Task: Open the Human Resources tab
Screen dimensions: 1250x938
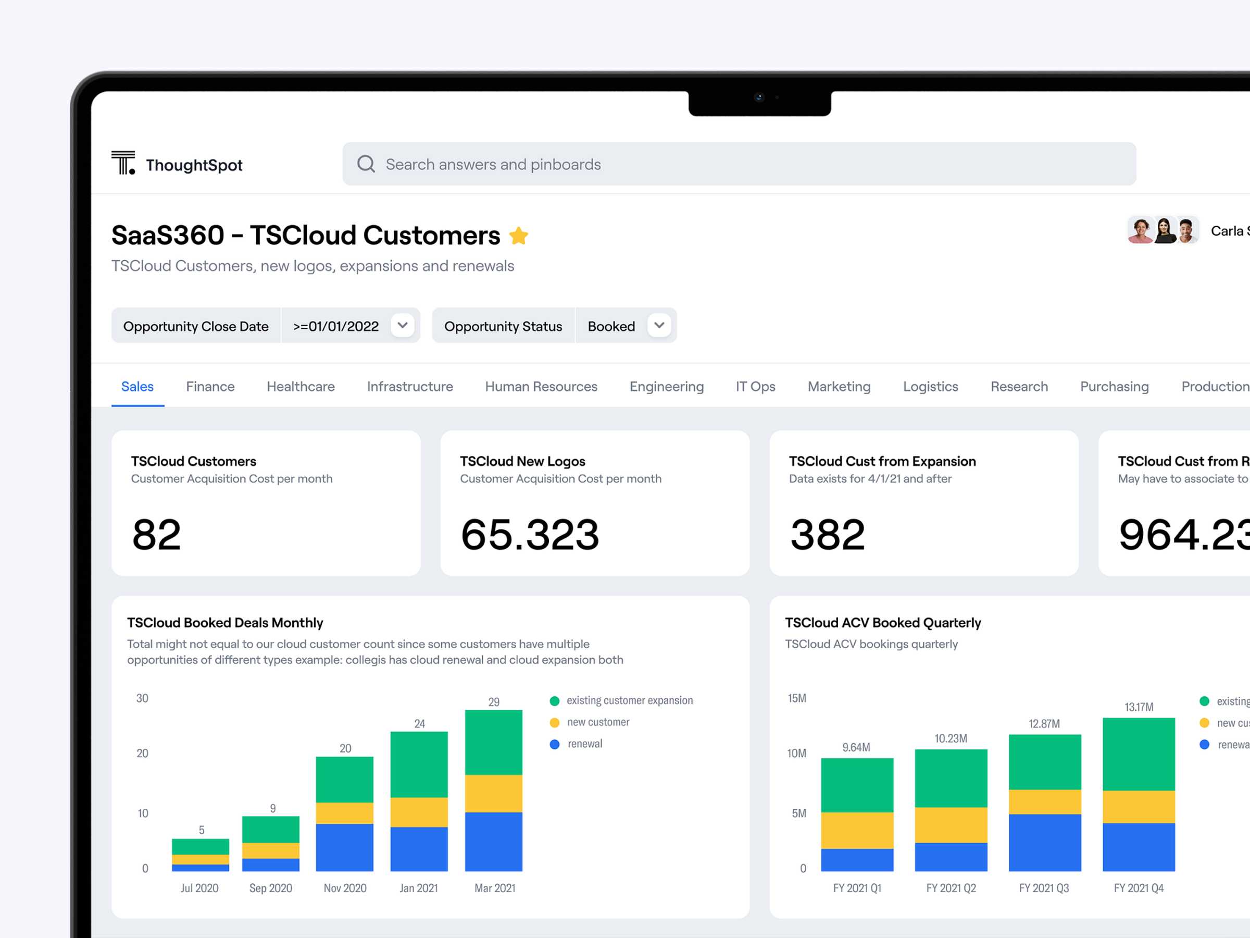Action: (541, 386)
